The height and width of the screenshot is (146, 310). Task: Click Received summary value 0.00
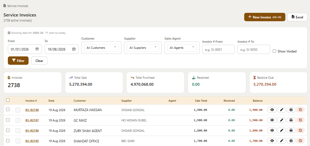[196, 84]
